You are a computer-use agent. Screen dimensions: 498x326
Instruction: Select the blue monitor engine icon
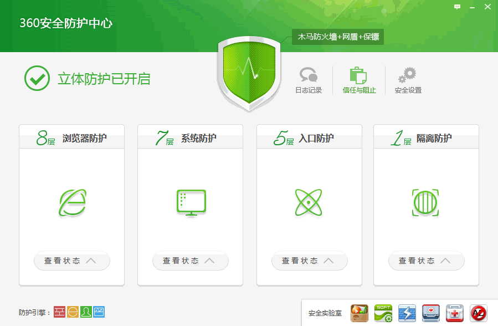click(x=99, y=312)
